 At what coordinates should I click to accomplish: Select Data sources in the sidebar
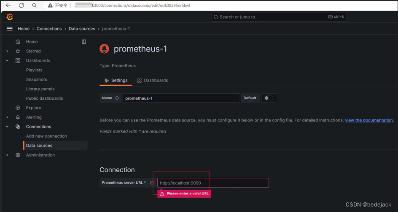55,145
